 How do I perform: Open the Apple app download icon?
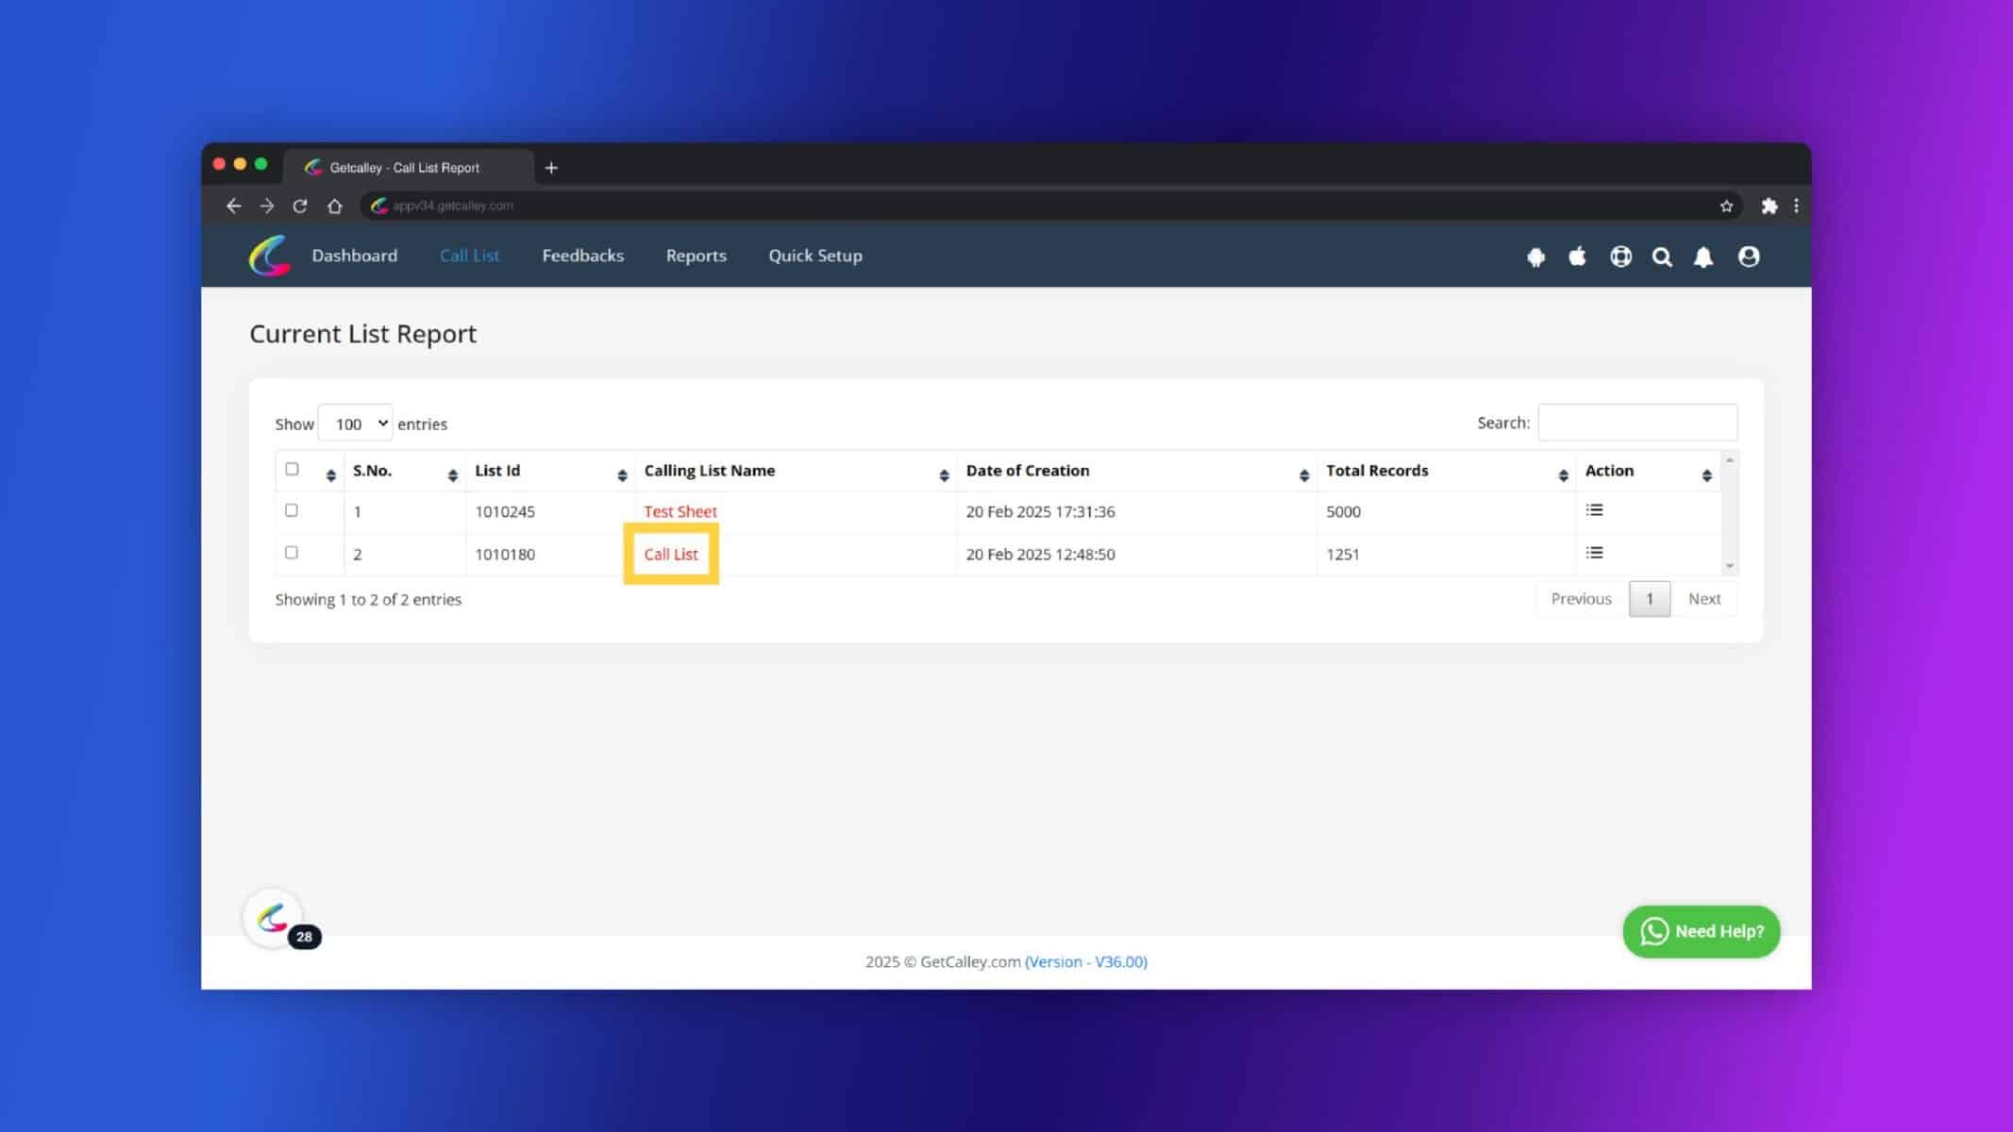pyautogui.click(x=1577, y=257)
